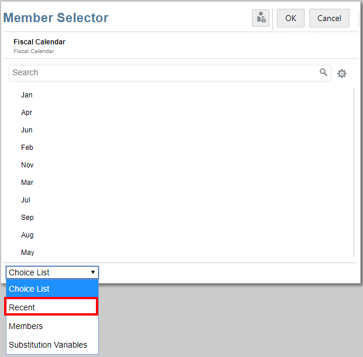Select the Jan member
The image size is (363, 357).
[x=27, y=95]
